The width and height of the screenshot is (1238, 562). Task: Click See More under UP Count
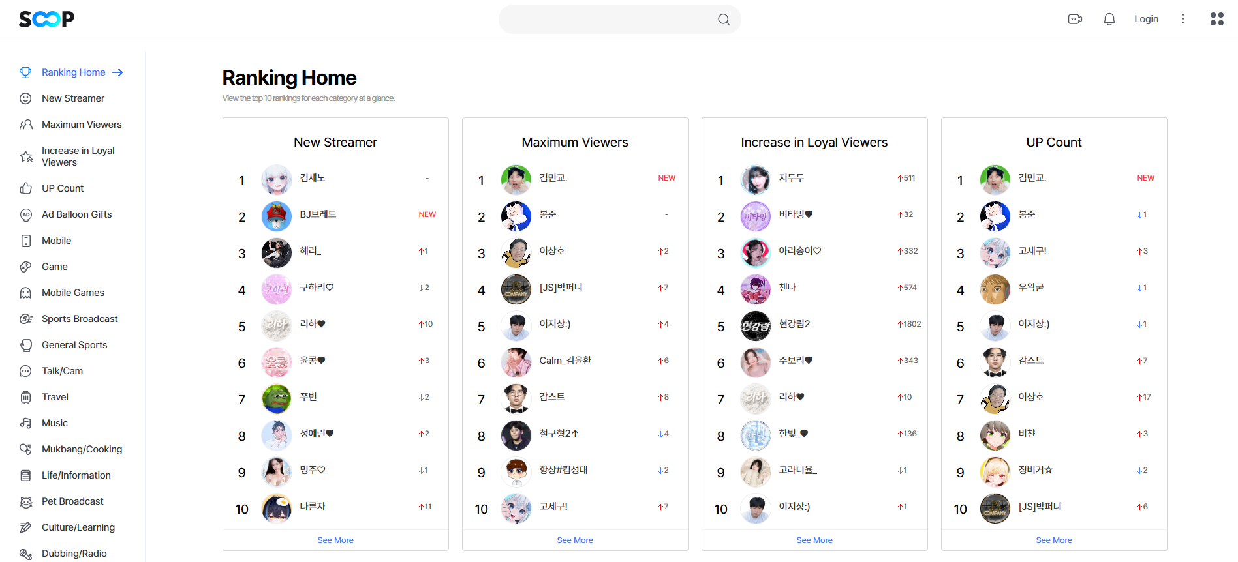(x=1053, y=540)
